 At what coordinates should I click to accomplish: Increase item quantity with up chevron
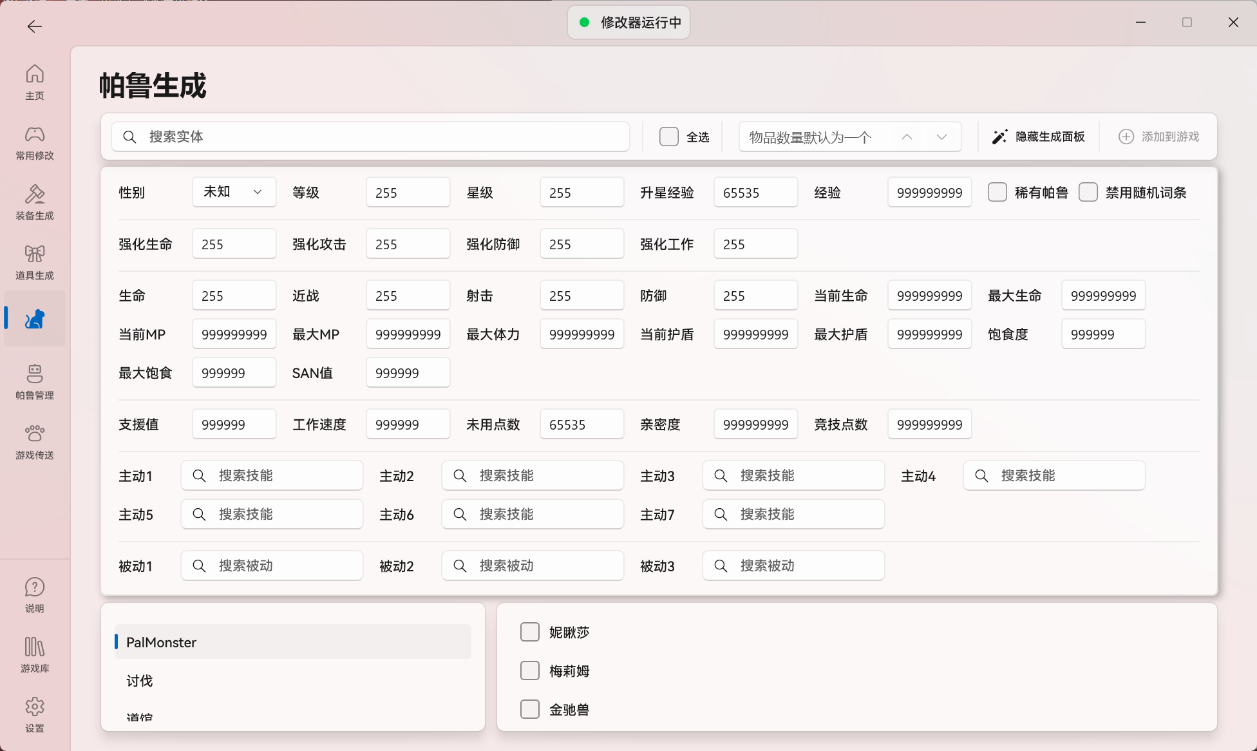[907, 137]
